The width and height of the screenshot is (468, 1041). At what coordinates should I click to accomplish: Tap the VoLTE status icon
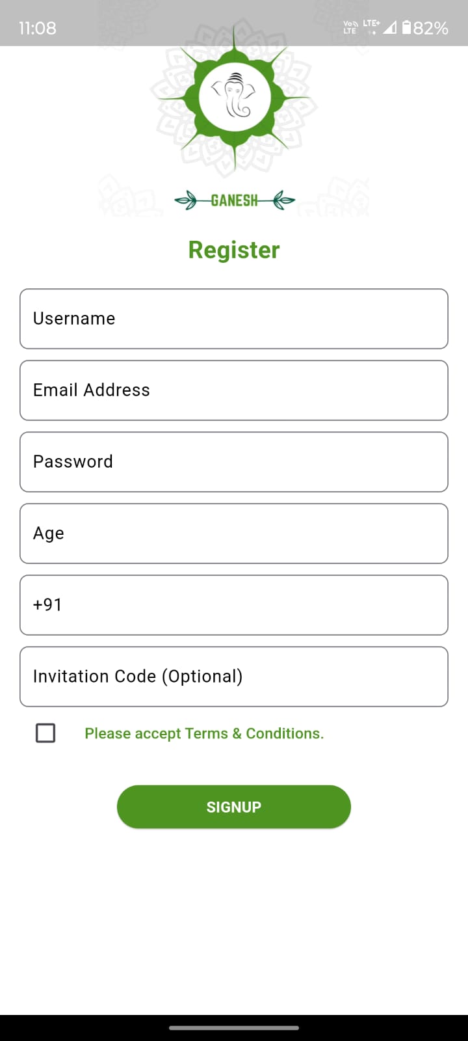(350, 27)
